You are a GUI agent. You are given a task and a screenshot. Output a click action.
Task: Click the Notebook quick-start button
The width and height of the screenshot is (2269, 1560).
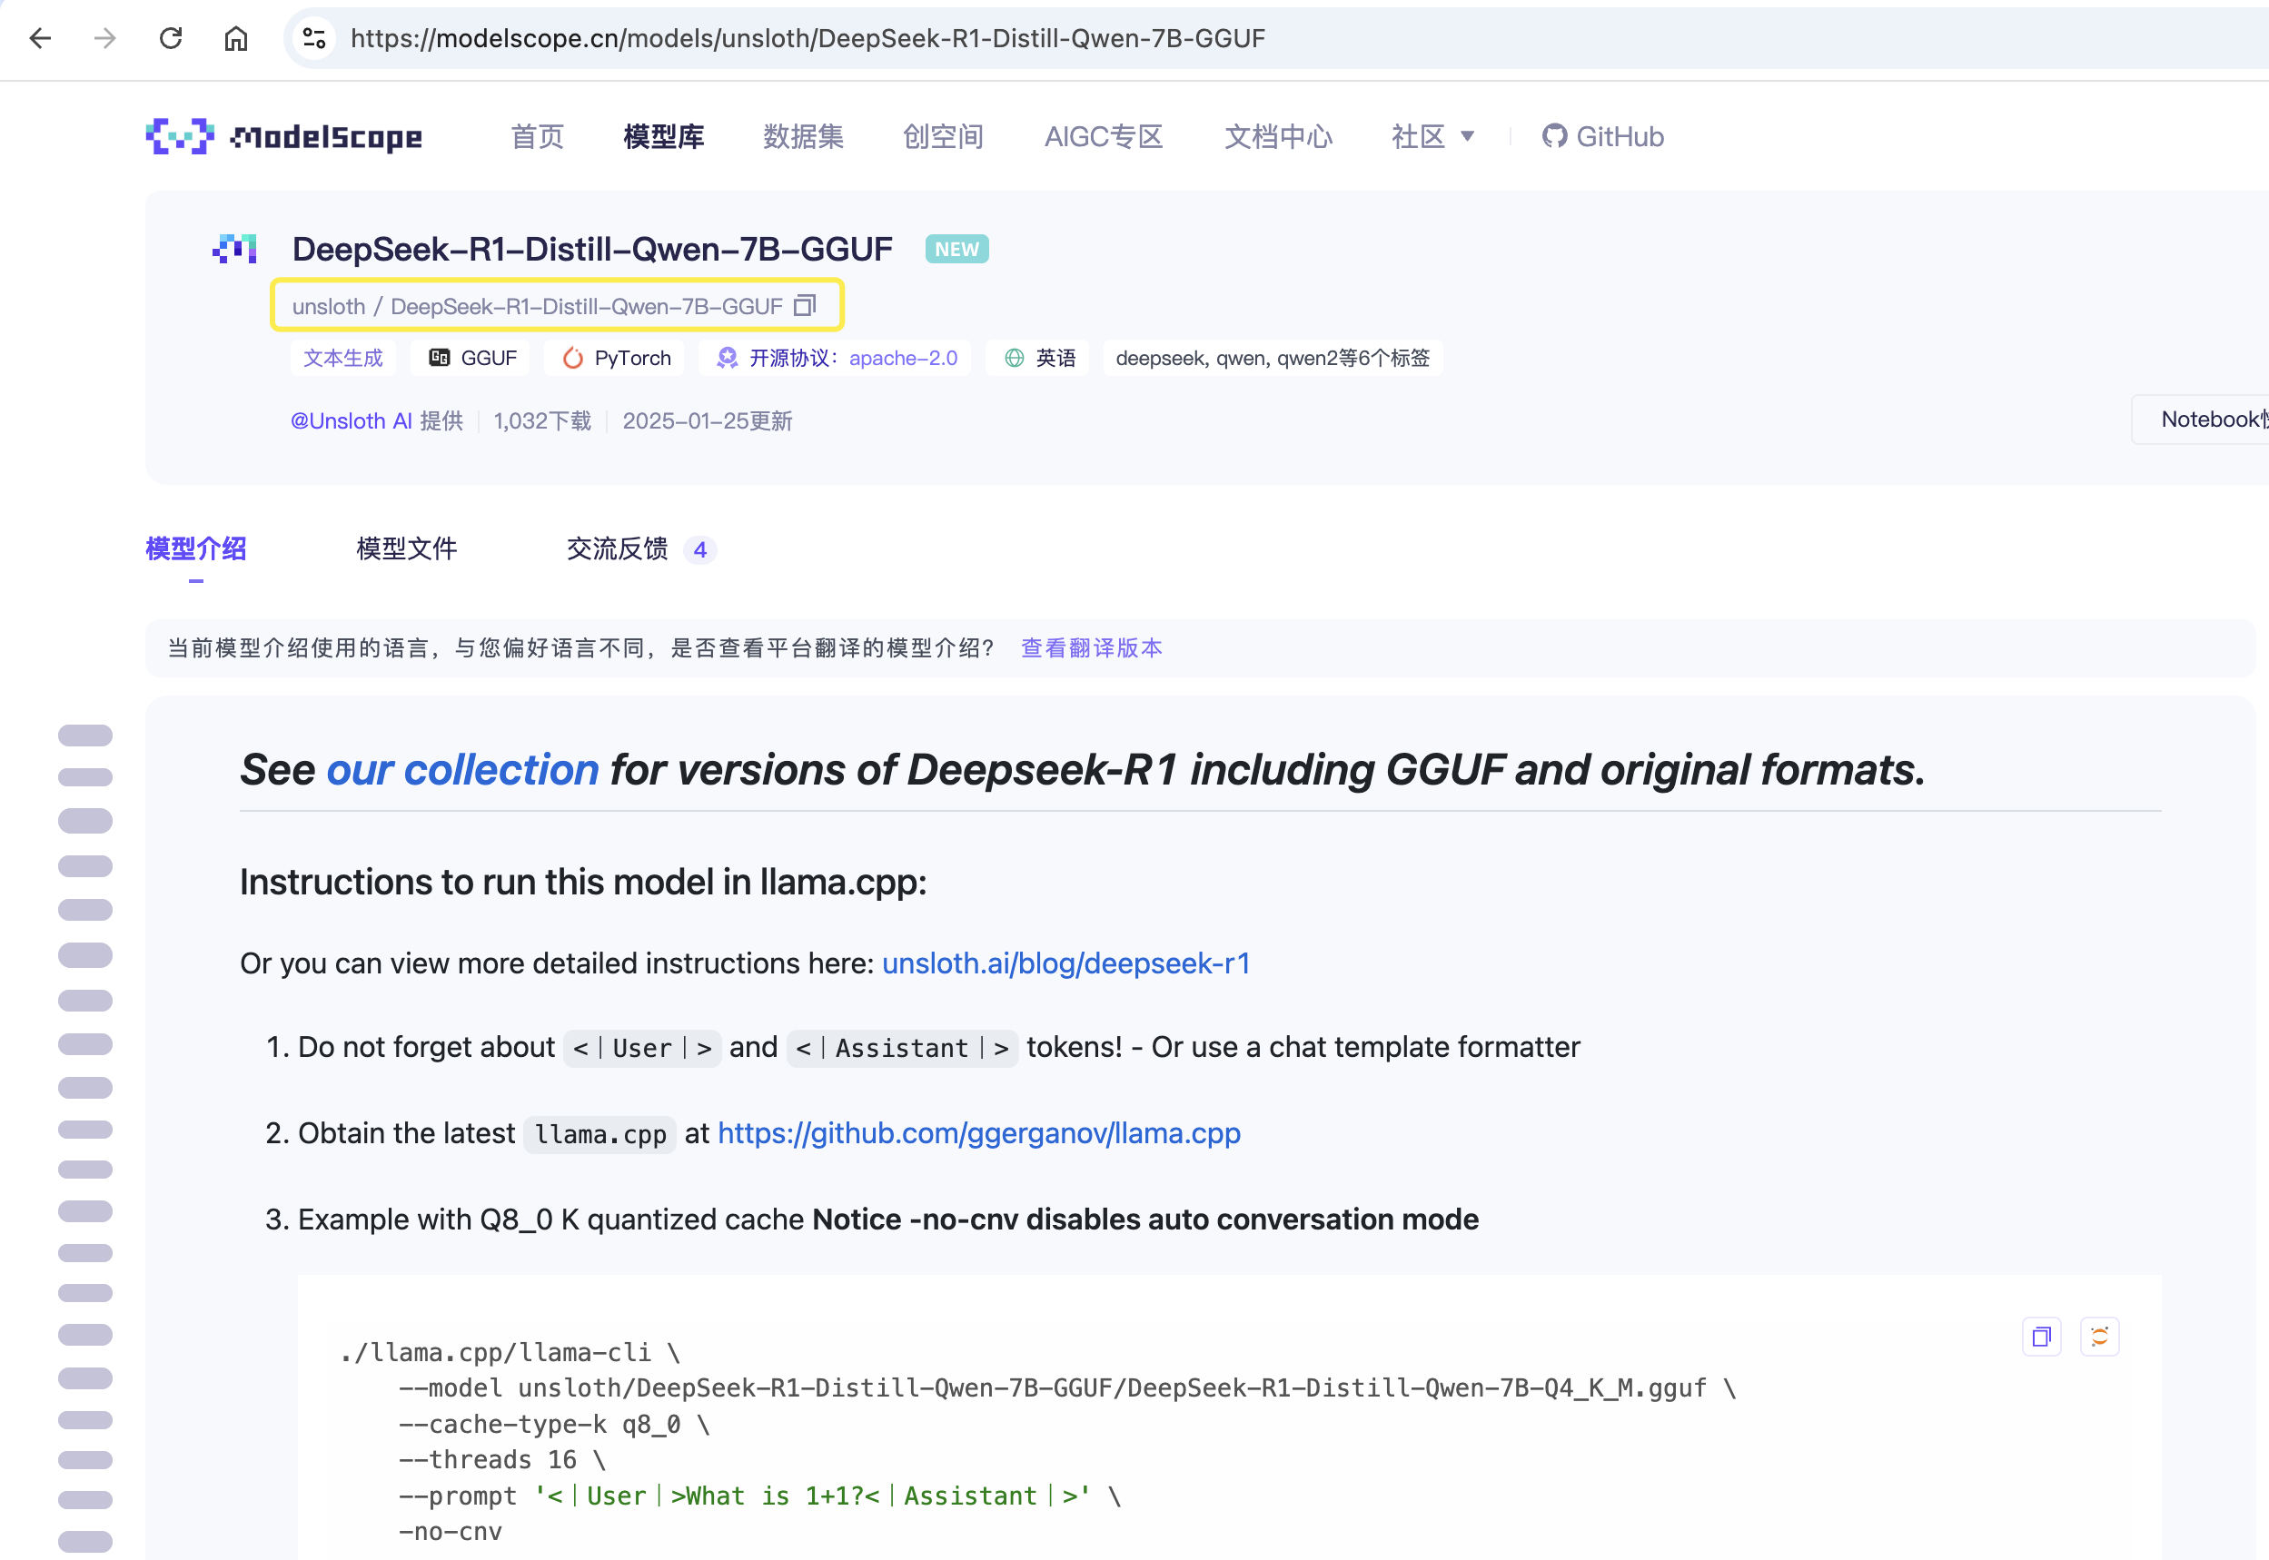[x=2202, y=420]
